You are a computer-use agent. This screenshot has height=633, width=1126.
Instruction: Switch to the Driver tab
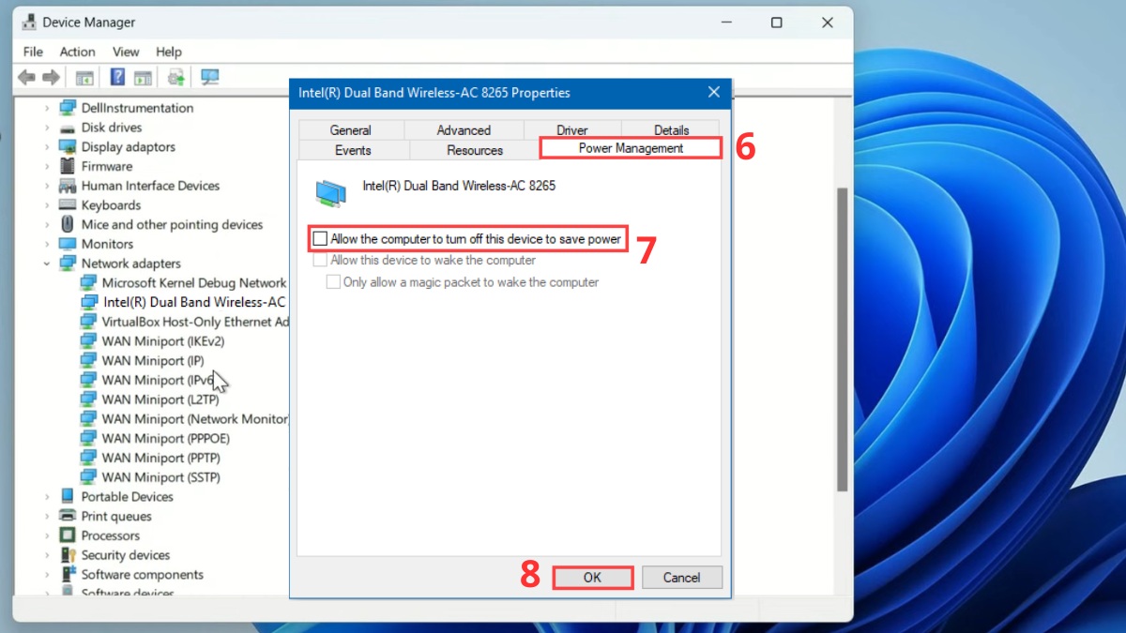tap(572, 130)
